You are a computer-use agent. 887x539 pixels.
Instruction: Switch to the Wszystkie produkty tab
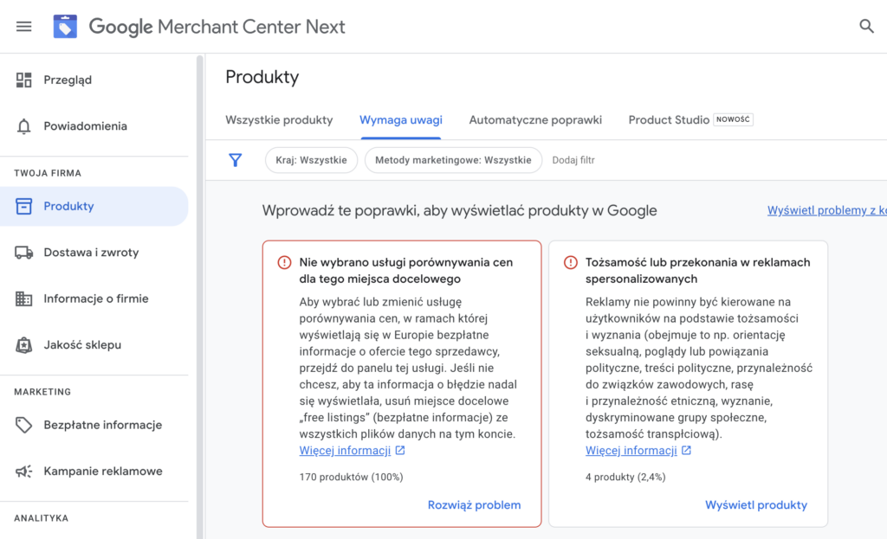279,120
